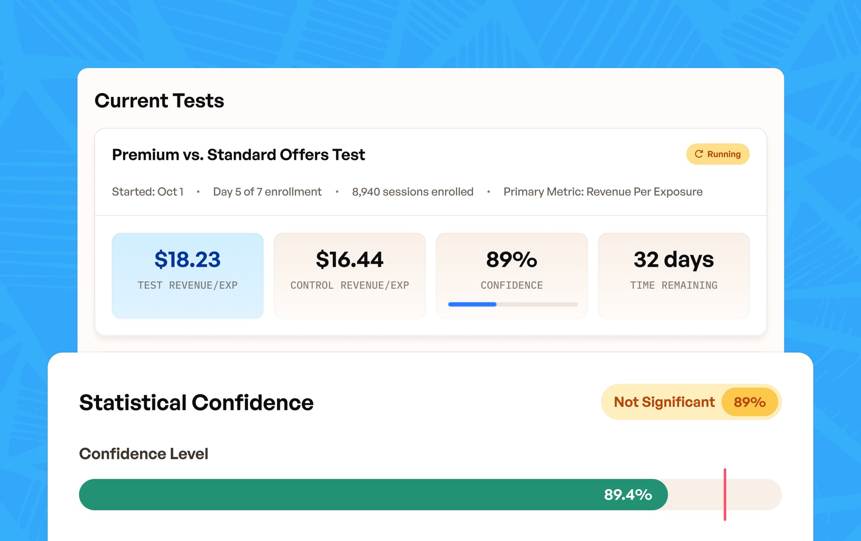Click the refresh icon in Running badge

699,154
